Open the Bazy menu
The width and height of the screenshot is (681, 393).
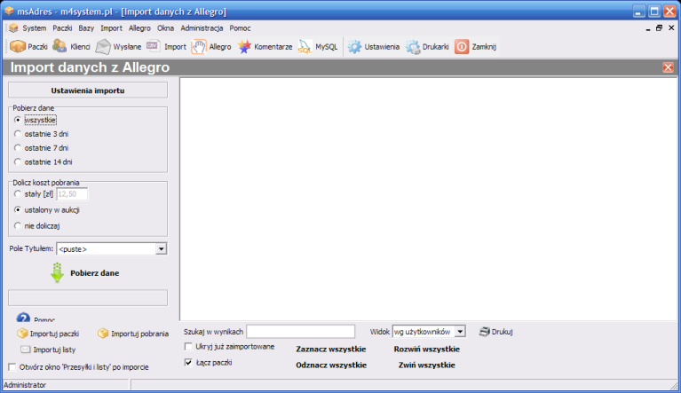click(86, 28)
